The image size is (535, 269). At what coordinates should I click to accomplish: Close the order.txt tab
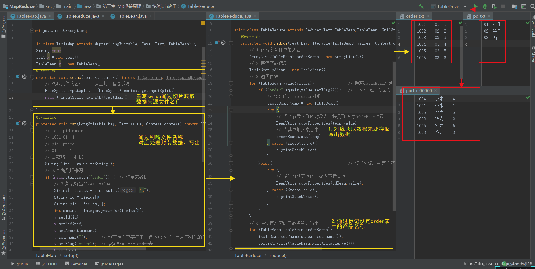click(428, 16)
